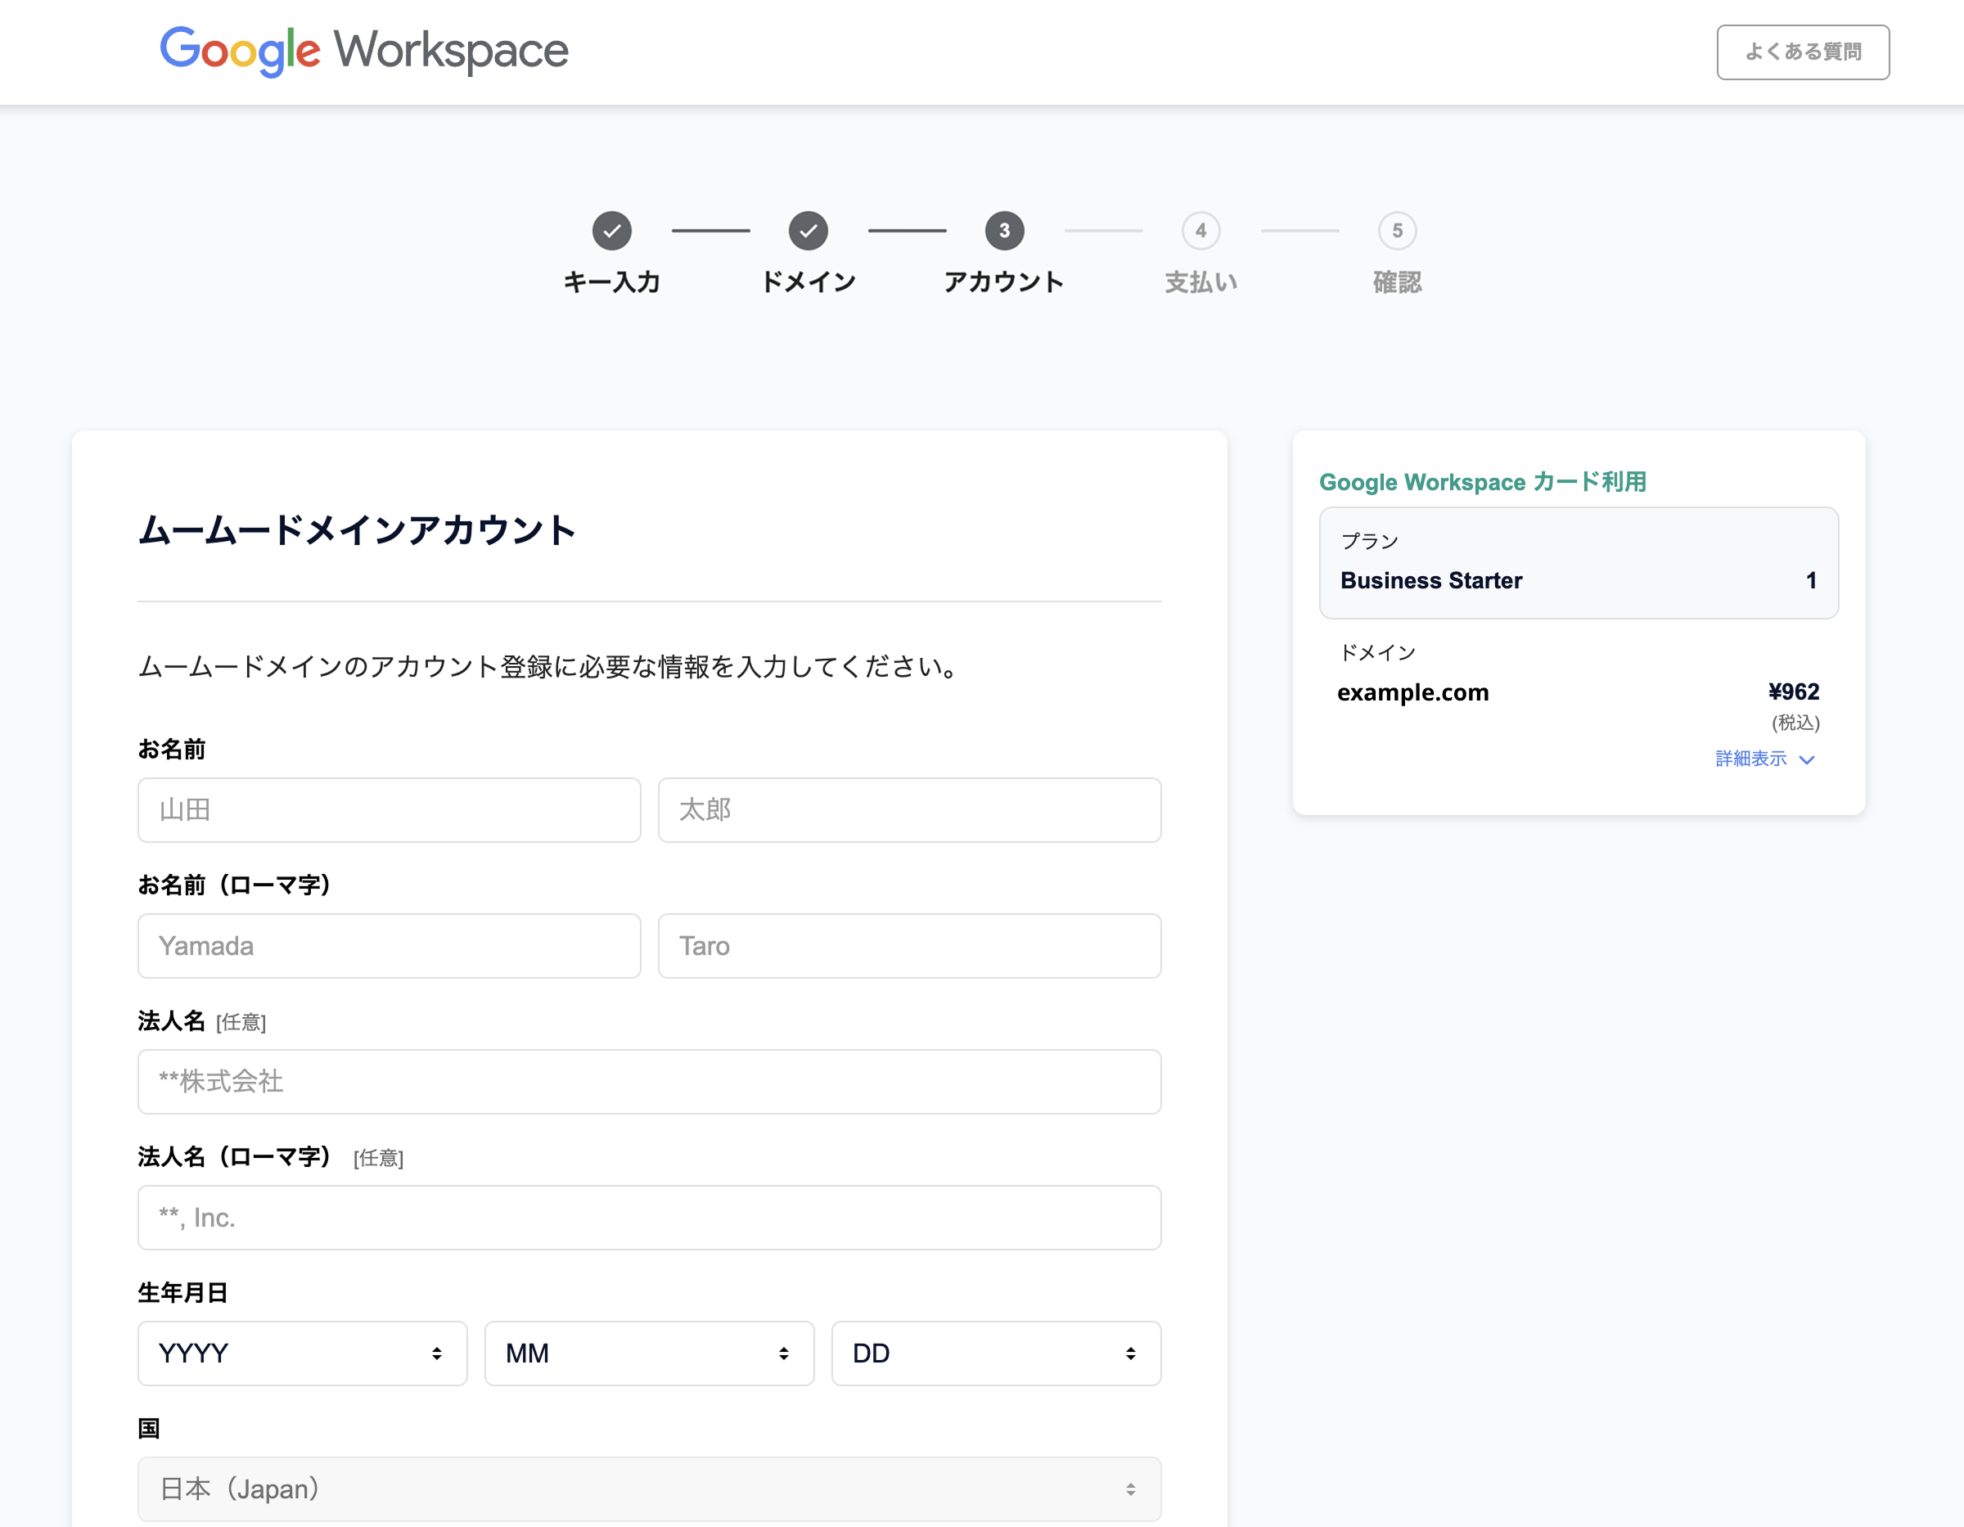Open the MM month dropdown

point(649,1354)
